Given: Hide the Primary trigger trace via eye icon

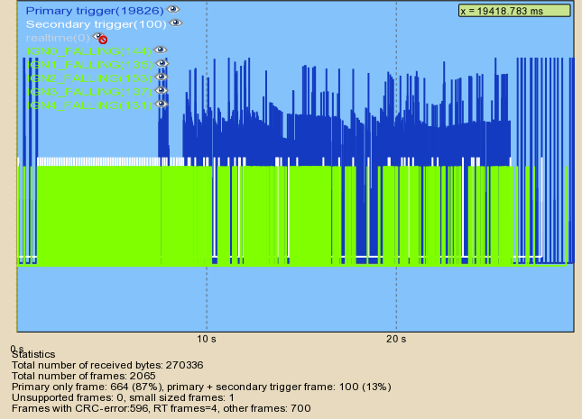Looking at the screenshot, I should click(174, 10).
